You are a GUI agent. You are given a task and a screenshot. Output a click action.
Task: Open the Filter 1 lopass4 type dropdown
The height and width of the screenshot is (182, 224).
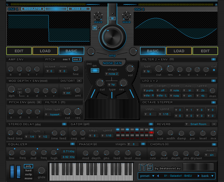(53, 115)
